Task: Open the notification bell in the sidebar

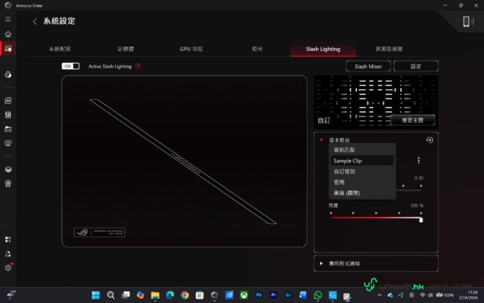Action: click(x=8, y=253)
